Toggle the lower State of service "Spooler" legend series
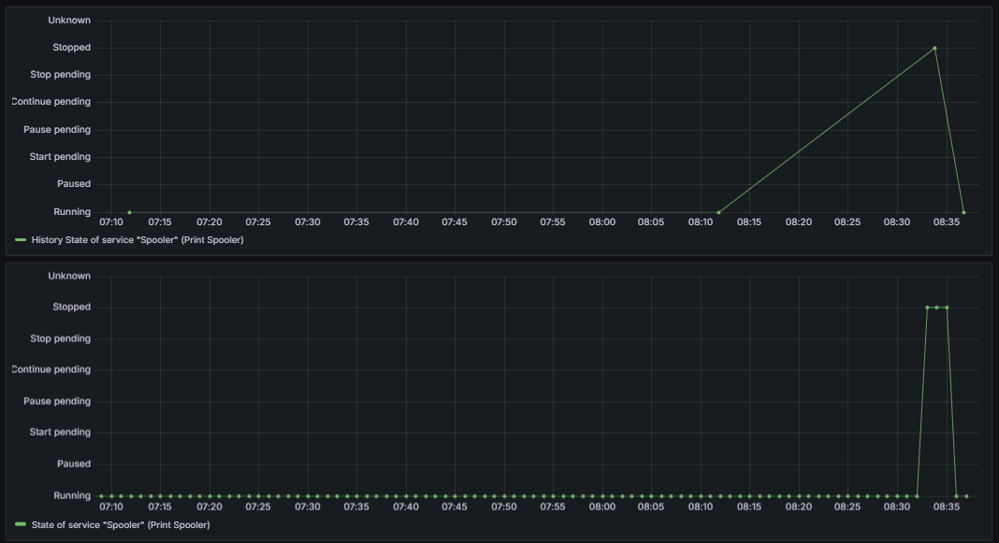The image size is (999, 543). coord(121,525)
